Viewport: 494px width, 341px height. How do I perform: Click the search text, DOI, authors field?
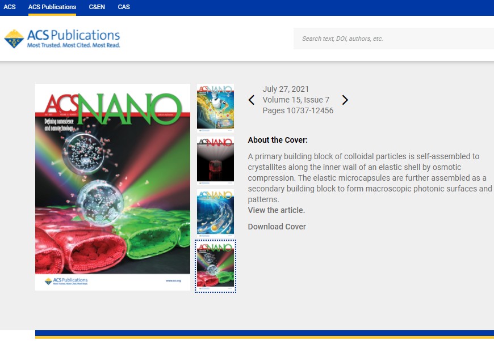click(394, 39)
